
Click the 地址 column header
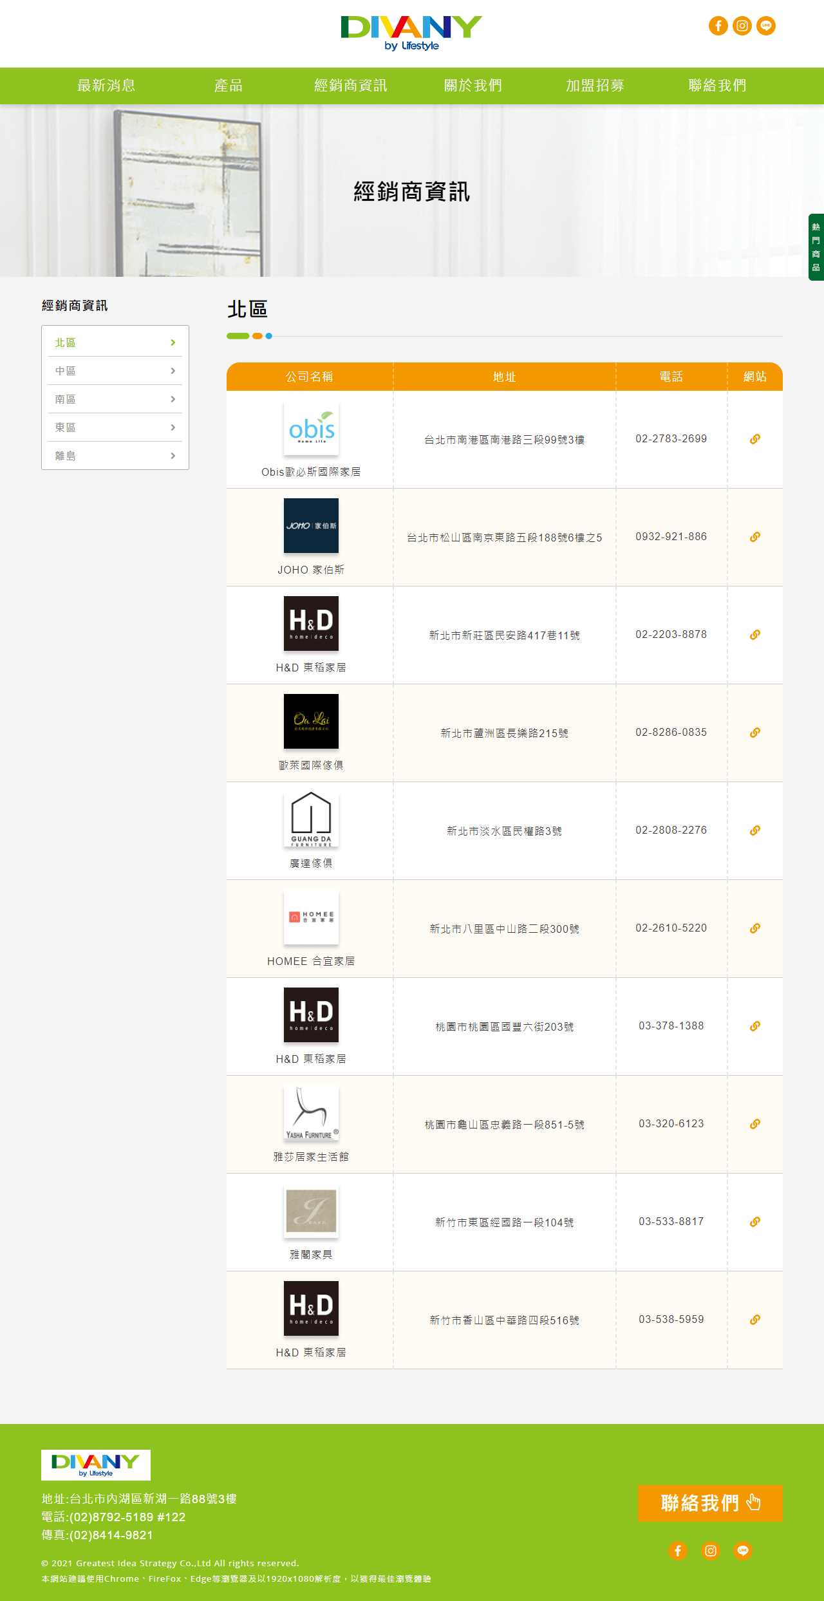click(505, 377)
